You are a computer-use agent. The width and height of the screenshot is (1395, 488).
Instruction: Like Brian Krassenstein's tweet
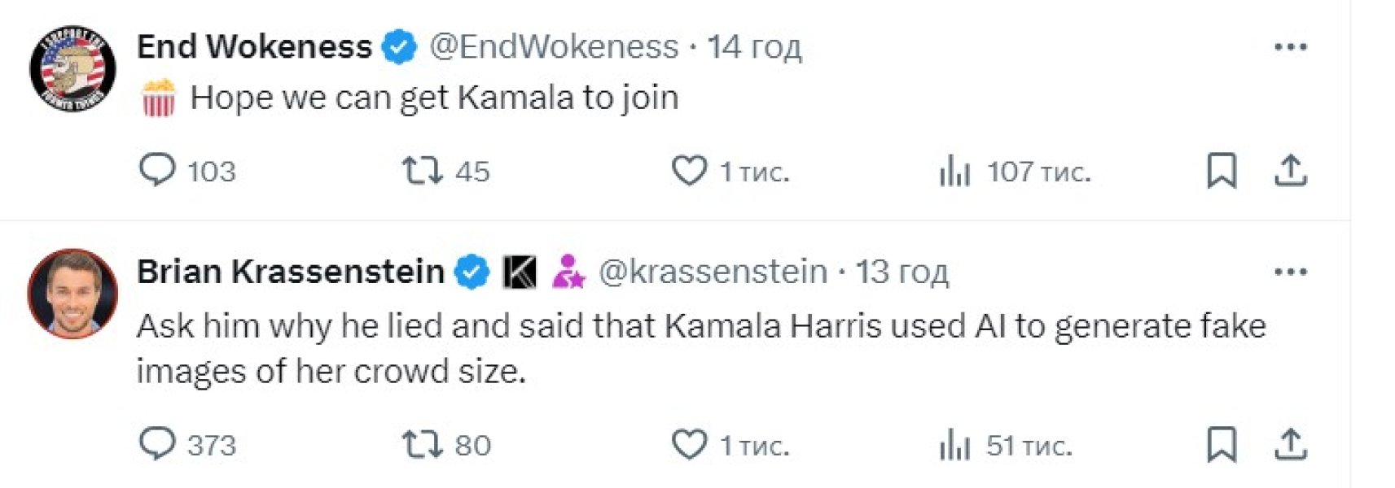coord(689,445)
